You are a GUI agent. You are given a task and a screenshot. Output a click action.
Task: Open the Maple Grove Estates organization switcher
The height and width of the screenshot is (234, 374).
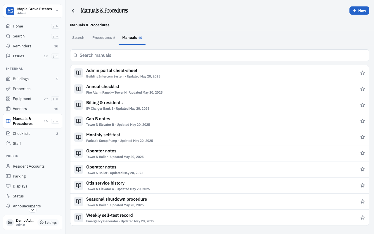(32, 11)
